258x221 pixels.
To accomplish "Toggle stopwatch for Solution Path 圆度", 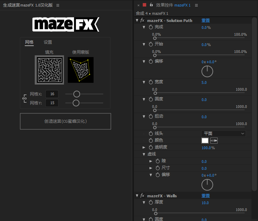I will click(x=151, y=99).
